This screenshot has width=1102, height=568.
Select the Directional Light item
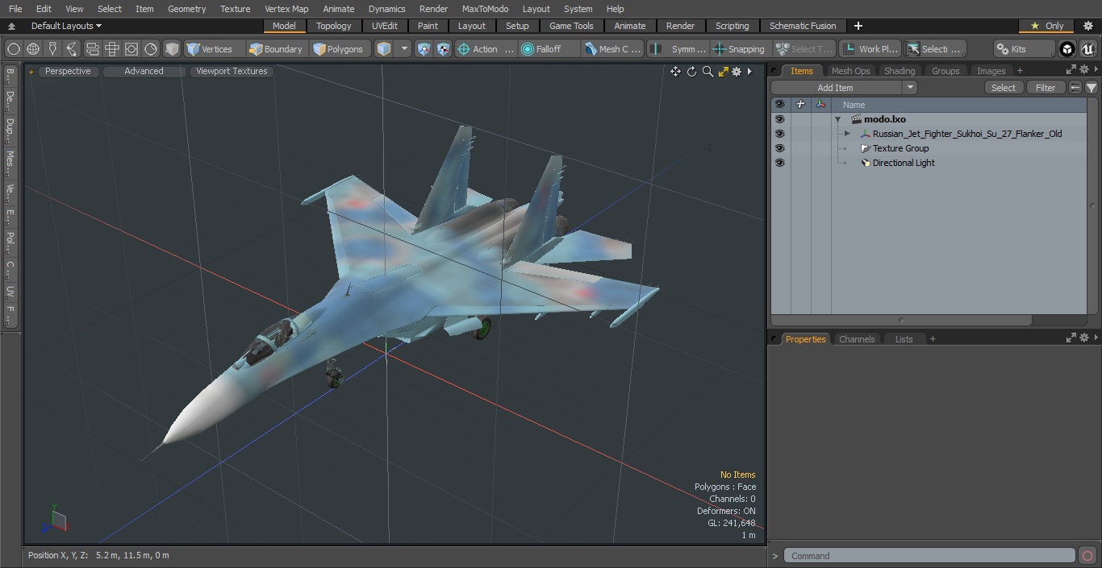point(904,163)
